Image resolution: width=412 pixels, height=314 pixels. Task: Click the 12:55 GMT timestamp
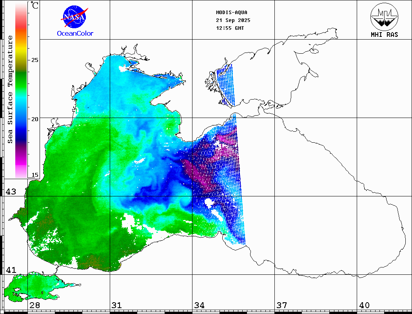(230, 28)
